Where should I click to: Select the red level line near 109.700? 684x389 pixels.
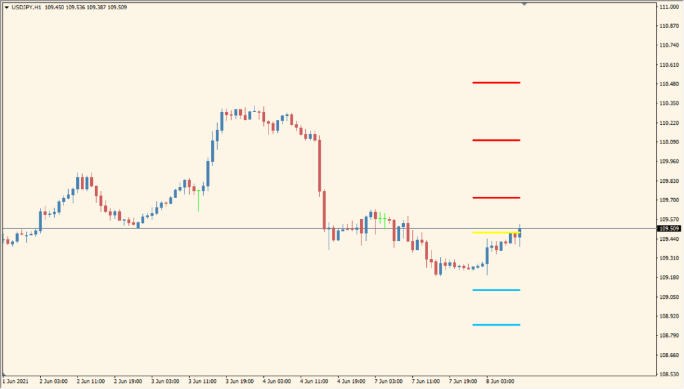tap(496, 198)
